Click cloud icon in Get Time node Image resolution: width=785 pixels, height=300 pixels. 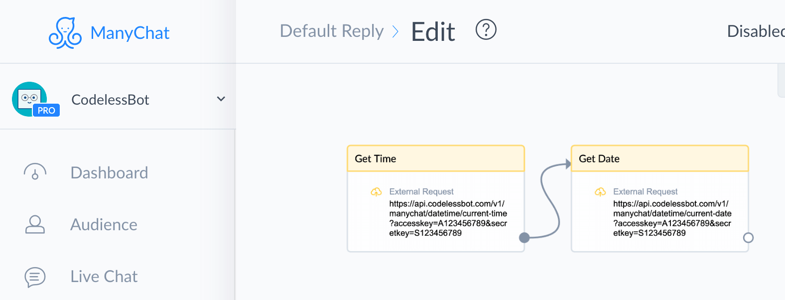(x=376, y=192)
